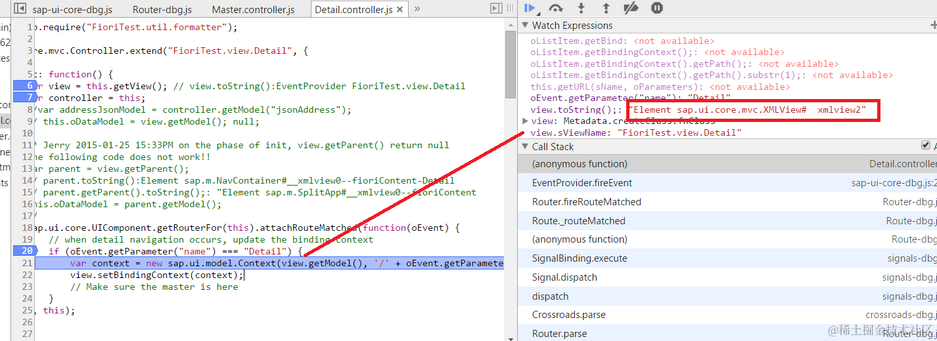Select Router.fireRouteMatched call stack frame

coord(727,202)
